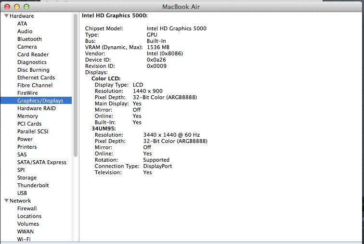The image size is (364, 244).
Task: Click the Intel (0x8086) vendor value
Action: tap(165, 53)
